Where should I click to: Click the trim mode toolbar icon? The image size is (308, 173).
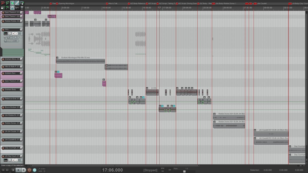coord(22,7)
